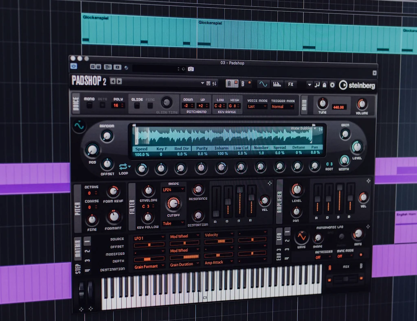Click the C3 key on keyboard

[x=204, y=297]
